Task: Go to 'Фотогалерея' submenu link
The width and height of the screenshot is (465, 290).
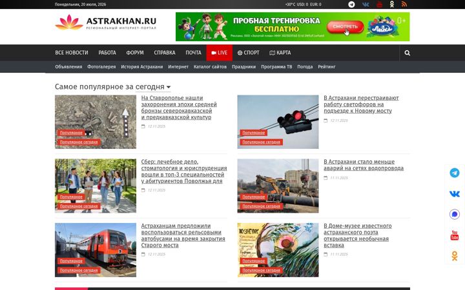Action: point(101,67)
